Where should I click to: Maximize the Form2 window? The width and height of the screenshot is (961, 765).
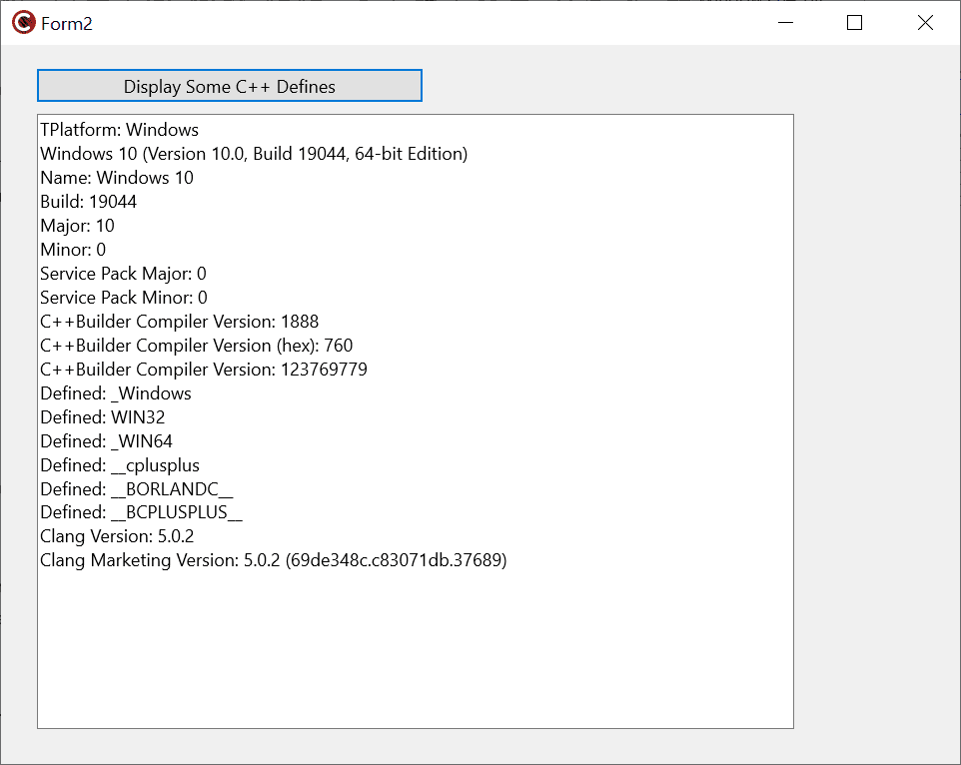point(854,23)
